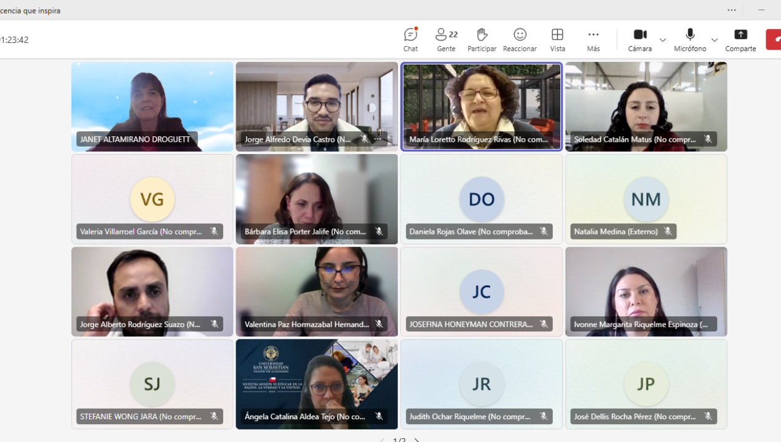Open the Vista layout menu
Image resolution: width=781 pixels, height=442 pixels.
[x=557, y=39]
